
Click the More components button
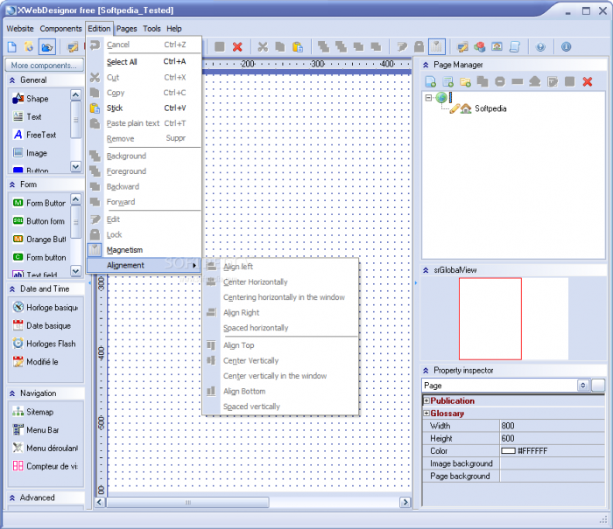tap(43, 66)
